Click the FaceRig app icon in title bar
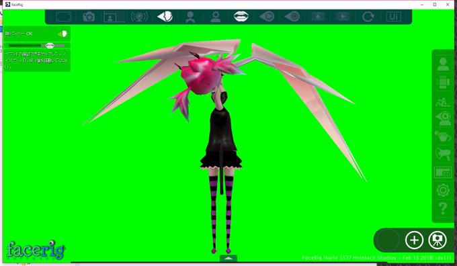 (x=8, y=5)
